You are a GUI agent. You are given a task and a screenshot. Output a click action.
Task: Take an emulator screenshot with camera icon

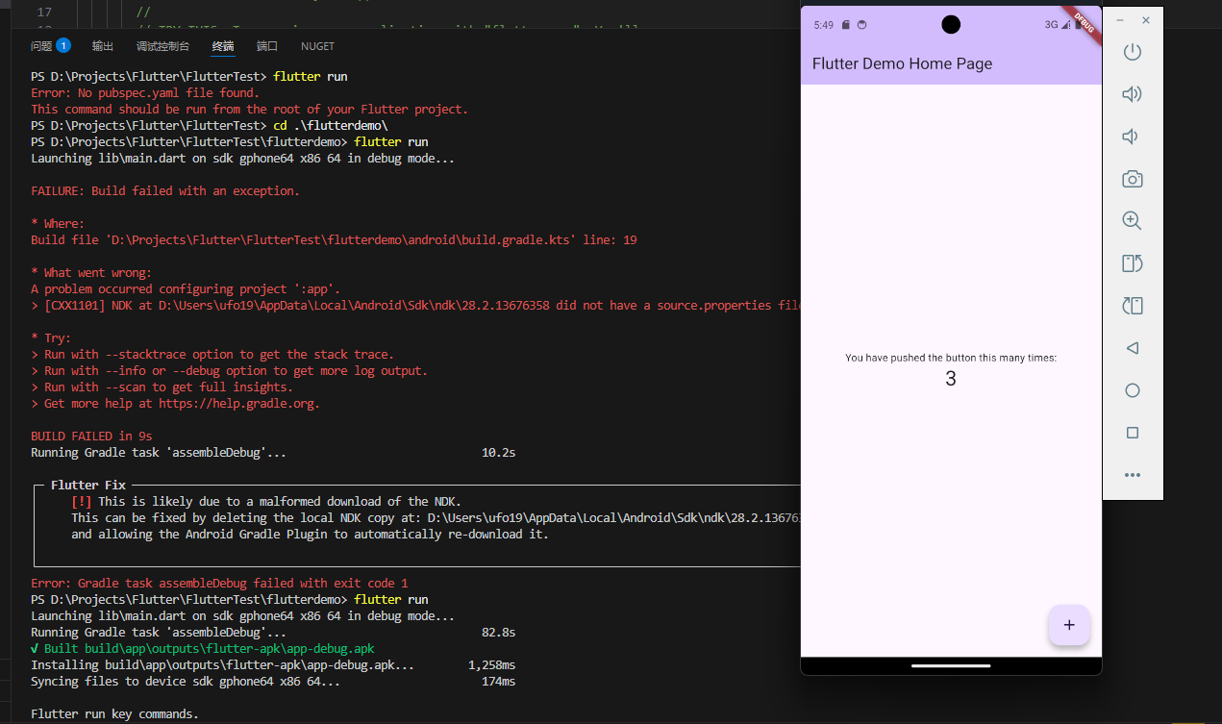coord(1133,179)
